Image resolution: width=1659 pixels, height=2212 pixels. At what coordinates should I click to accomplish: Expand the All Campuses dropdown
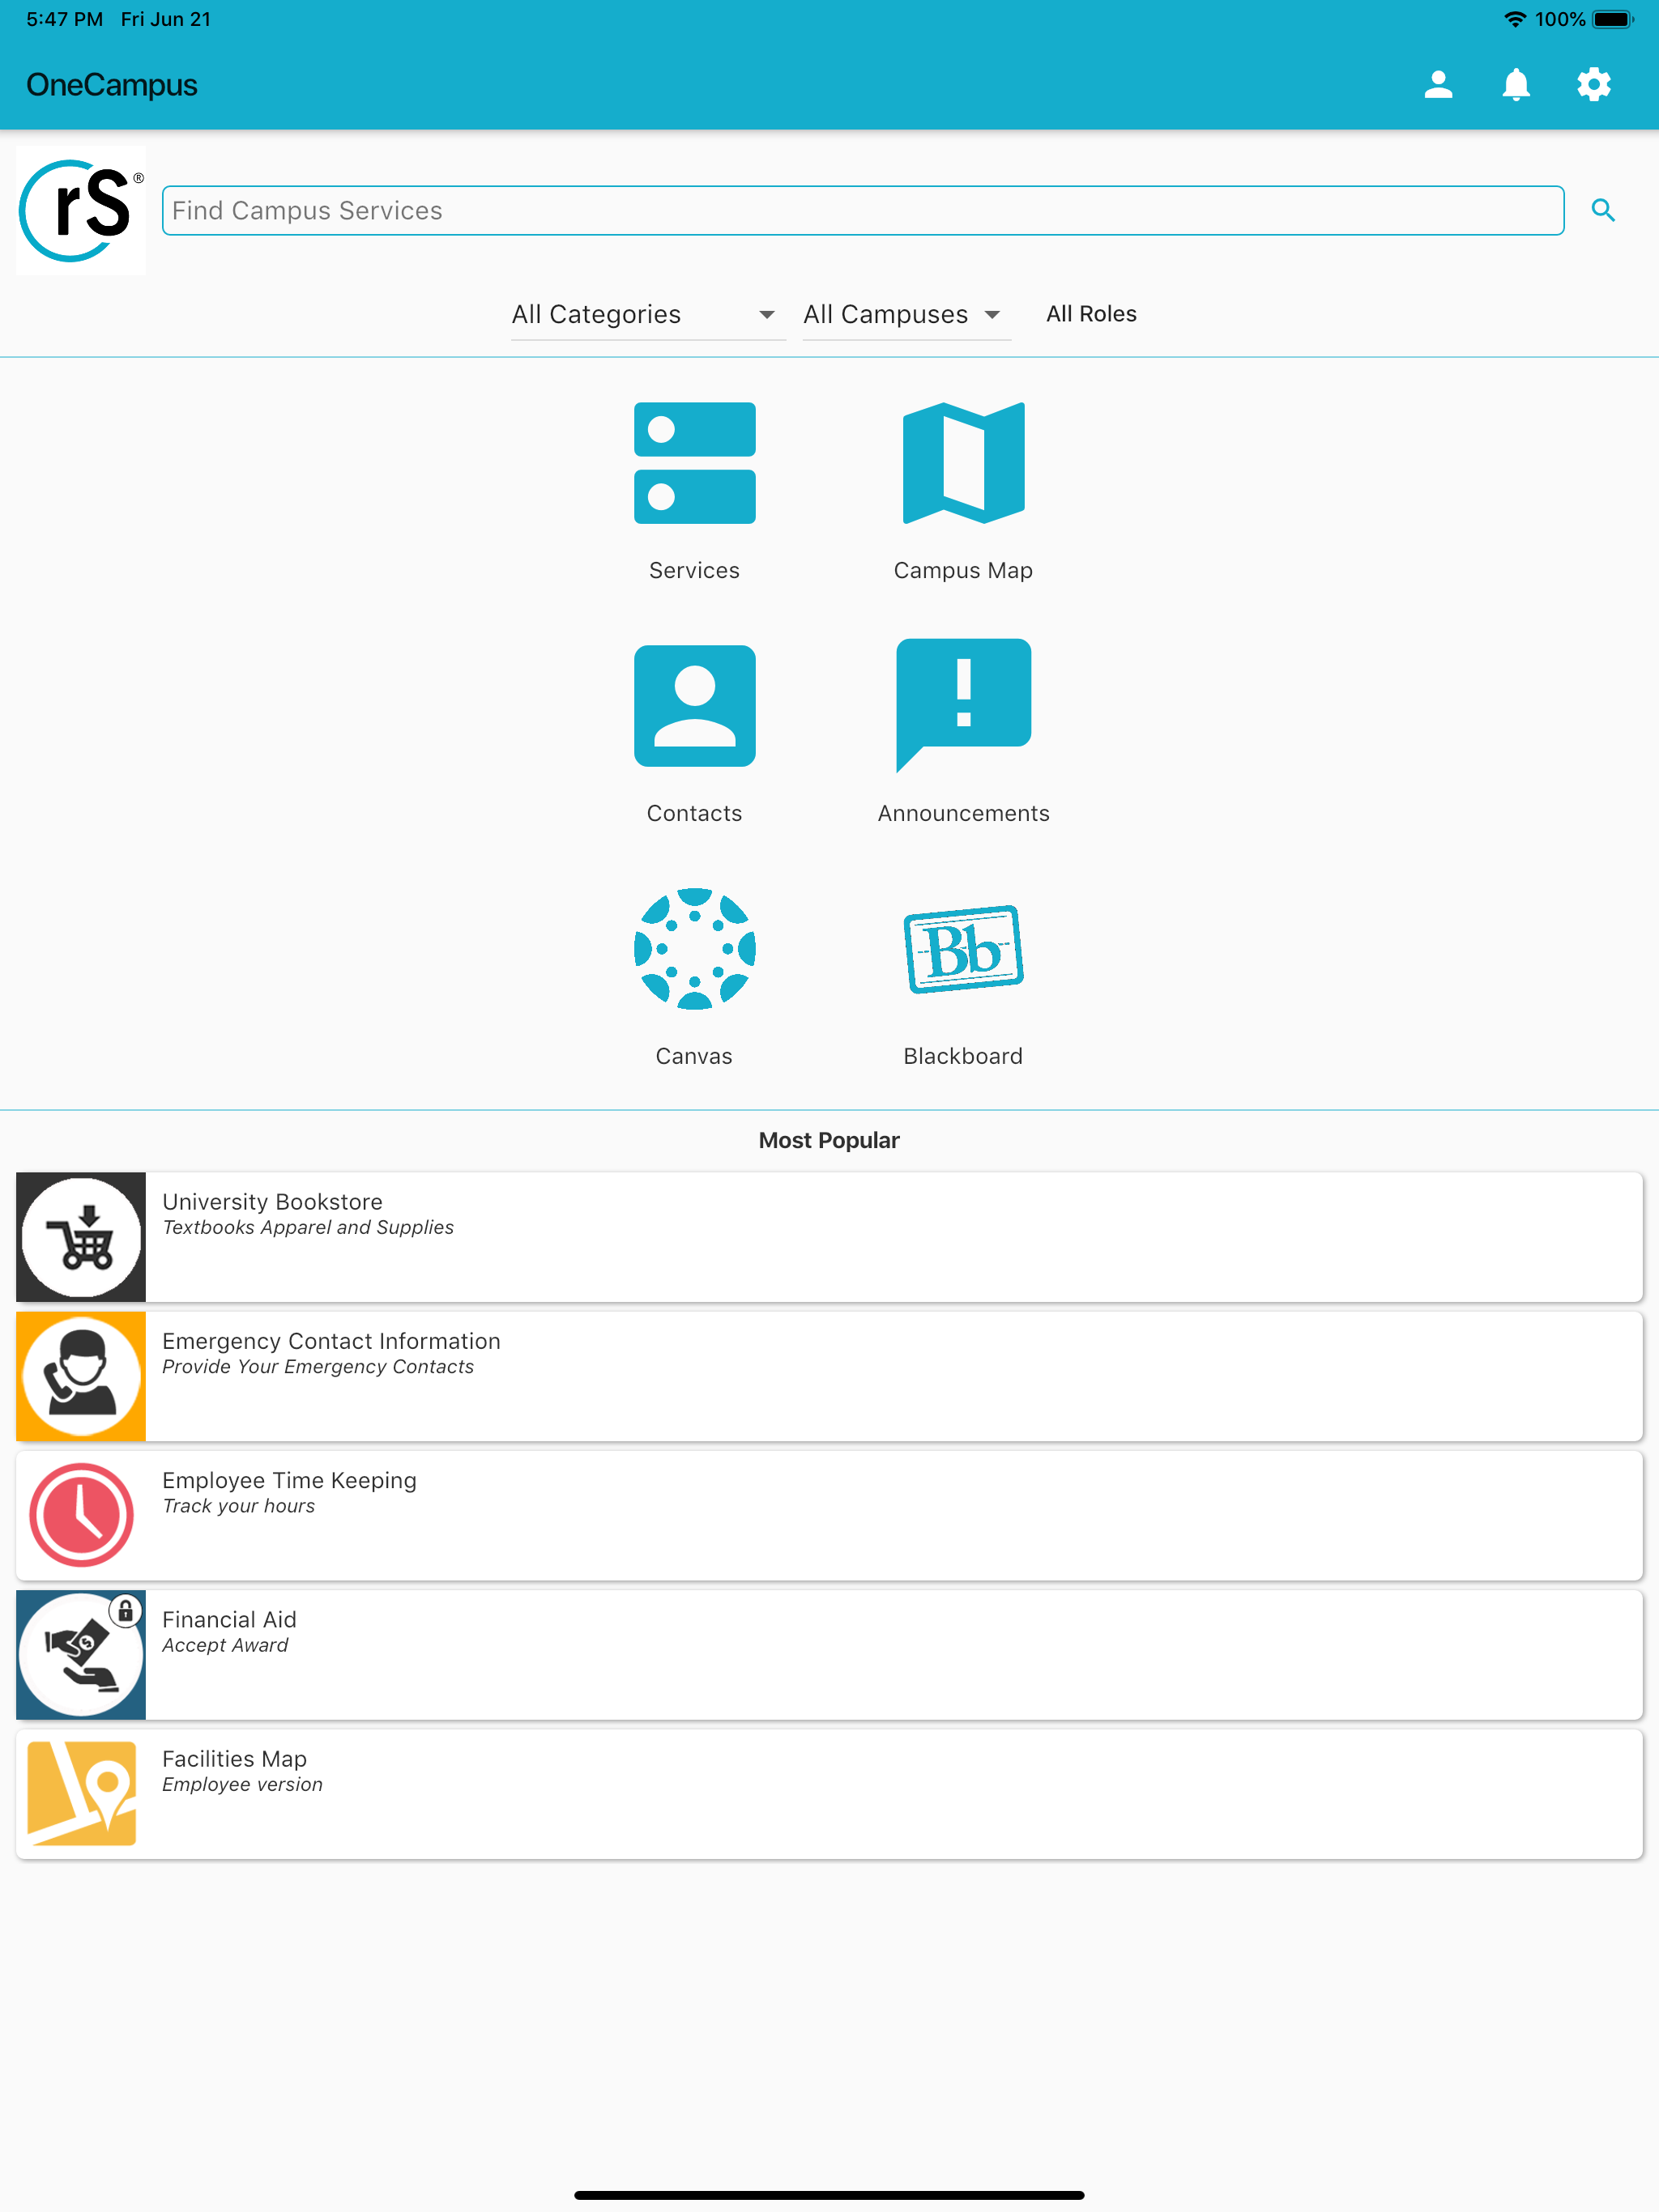pyautogui.click(x=906, y=314)
